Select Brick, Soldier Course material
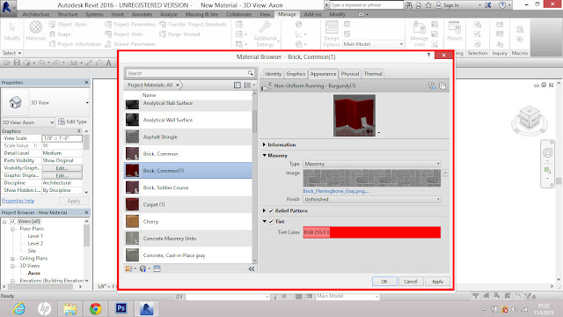The width and height of the screenshot is (563, 317). (x=188, y=188)
